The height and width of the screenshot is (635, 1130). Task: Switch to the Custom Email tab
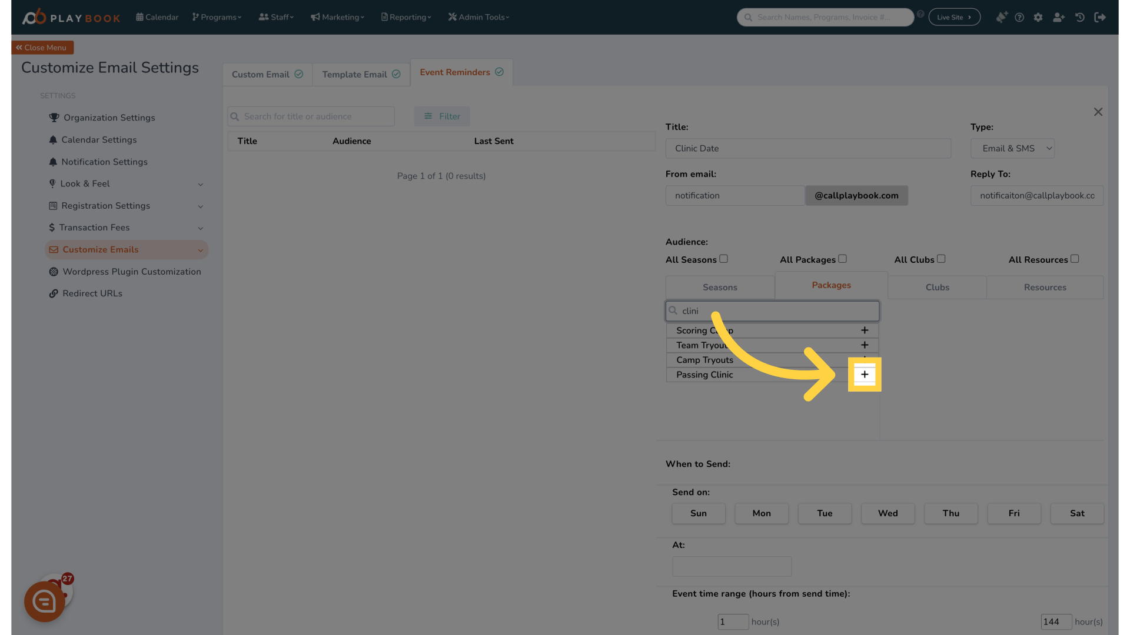tap(267, 72)
